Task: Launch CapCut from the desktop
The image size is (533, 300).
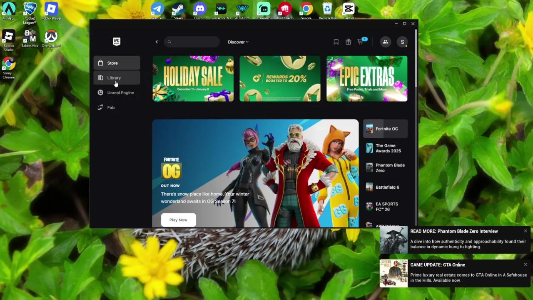Action: click(x=349, y=11)
